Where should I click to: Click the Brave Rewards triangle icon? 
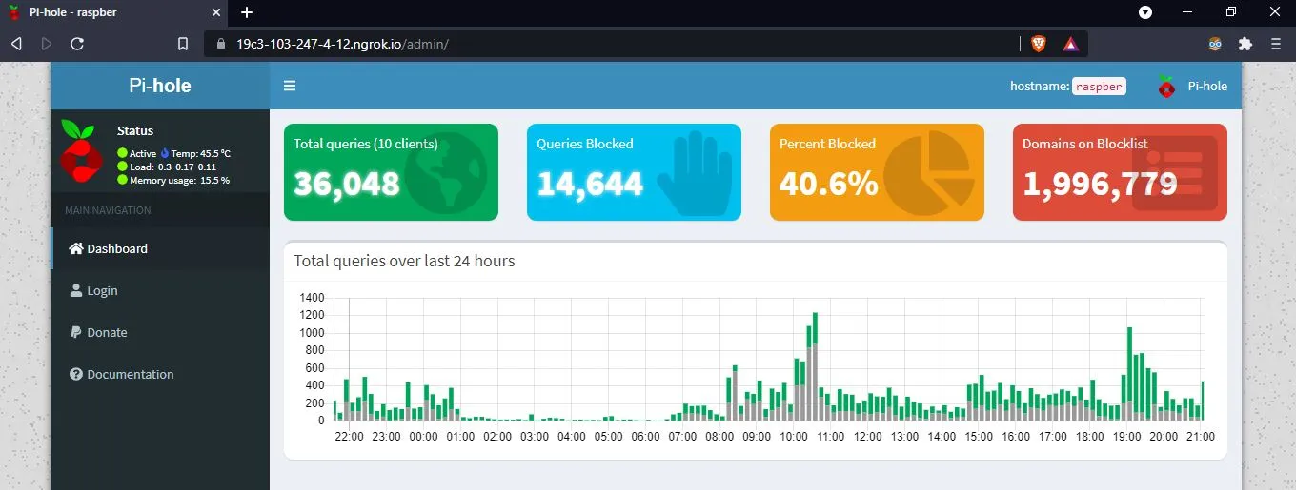pyautogui.click(x=1070, y=44)
